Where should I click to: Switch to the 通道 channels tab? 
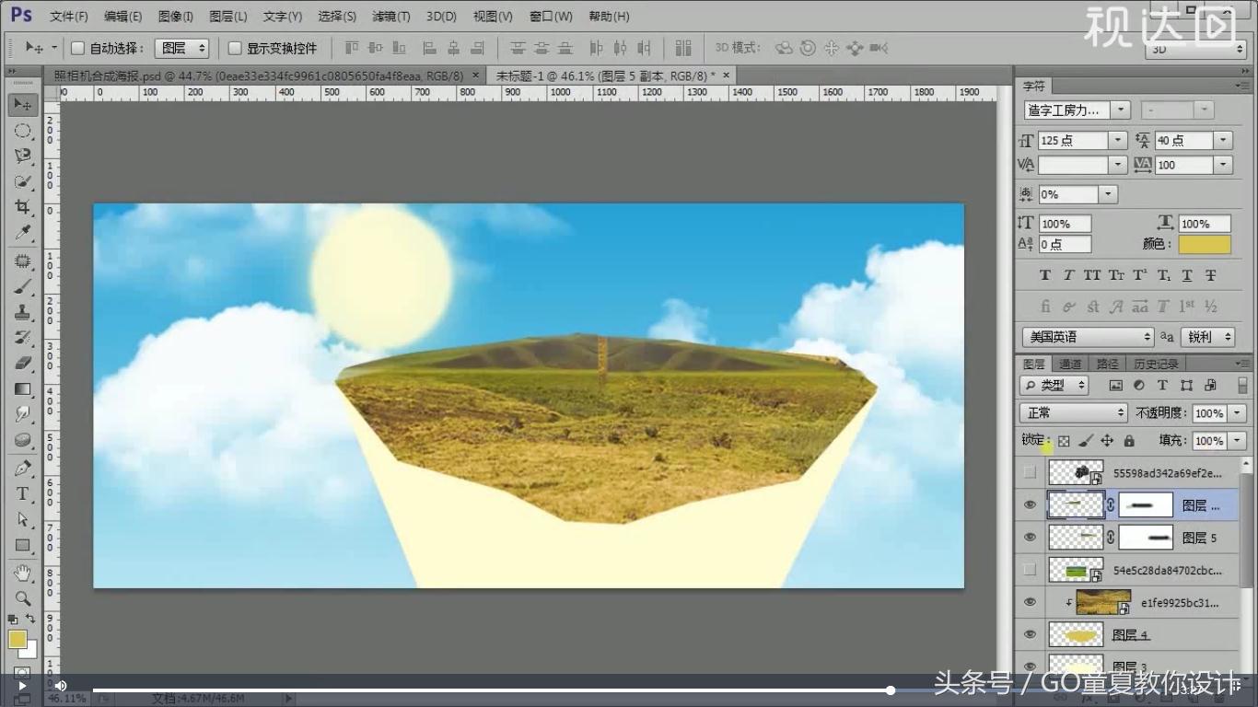point(1069,363)
